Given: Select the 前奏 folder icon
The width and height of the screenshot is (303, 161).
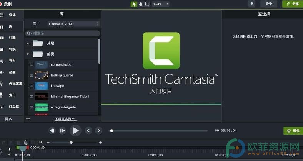Looking at the screenshot, I should 38,54.
